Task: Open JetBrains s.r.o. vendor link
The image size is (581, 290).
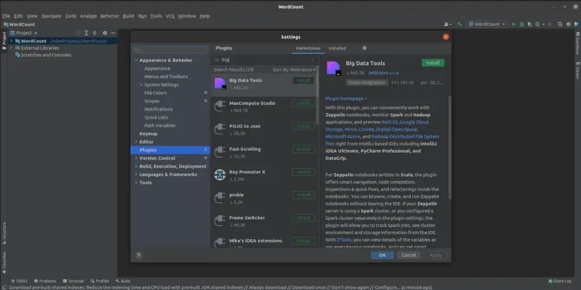Action: 384,73
